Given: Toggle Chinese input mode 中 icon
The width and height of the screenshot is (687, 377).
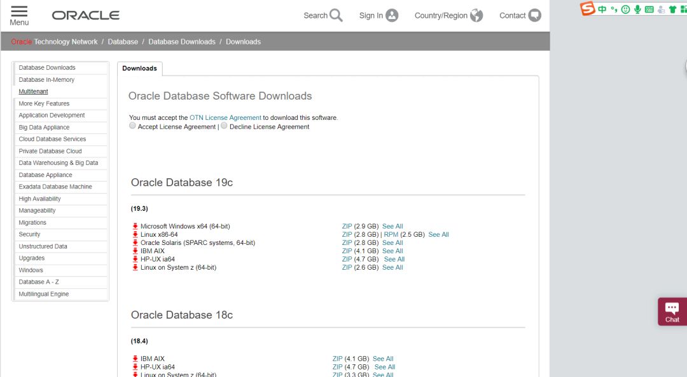Looking at the screenshot, I should [x=602, y=9].
